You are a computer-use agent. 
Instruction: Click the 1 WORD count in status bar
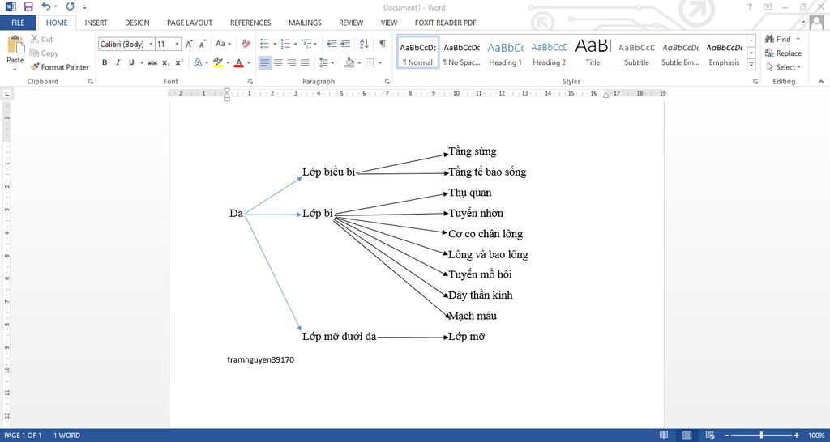pyautogui.click(x=66, y=436)
